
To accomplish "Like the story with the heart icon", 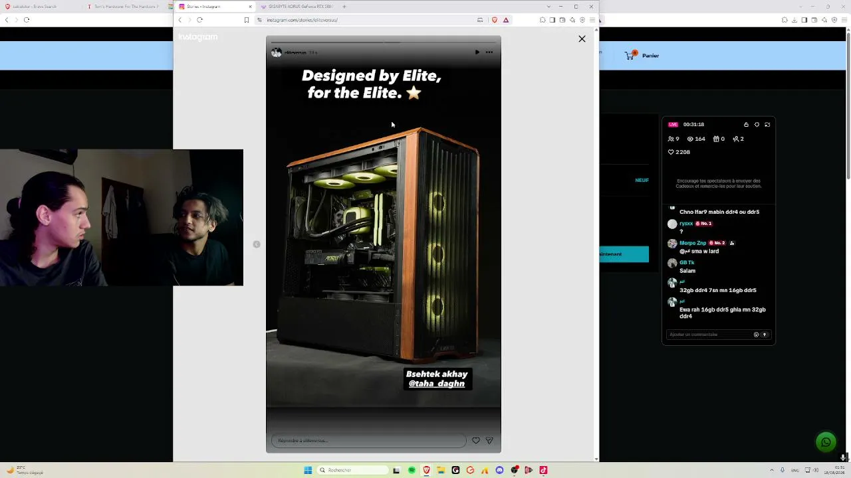I will (x=476, y=440).
